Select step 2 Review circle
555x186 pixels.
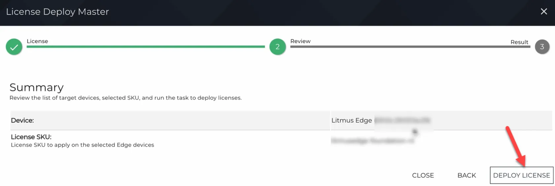point(278,47)
